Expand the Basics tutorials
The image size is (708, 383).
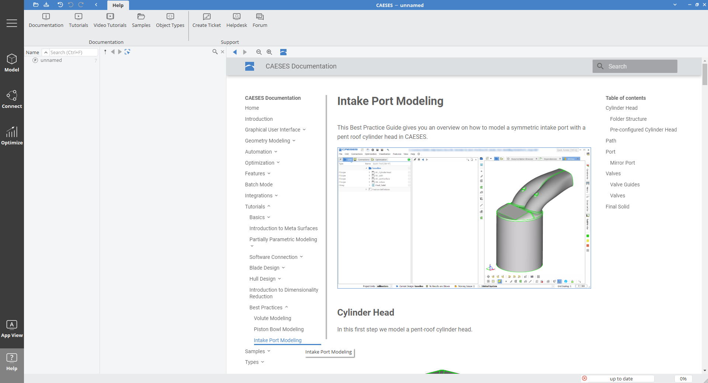tap(268, 217)
